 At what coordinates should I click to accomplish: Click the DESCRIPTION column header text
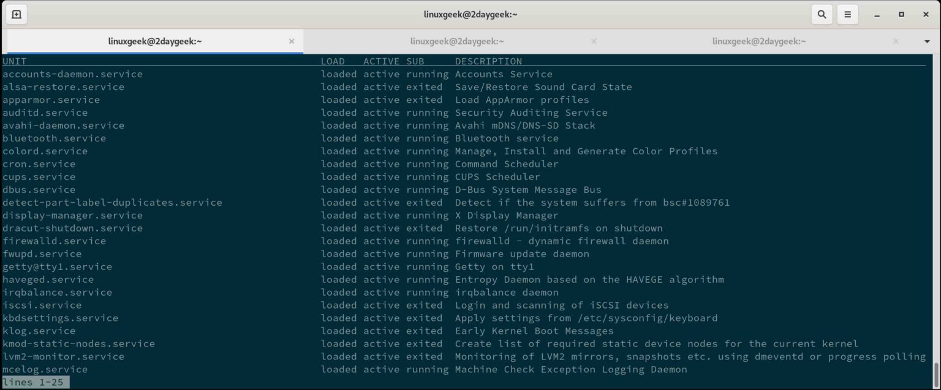(x=488, y=61)
